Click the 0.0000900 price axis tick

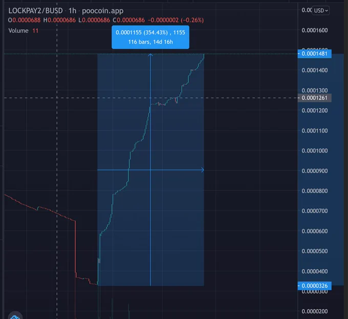[x=315, y=171]
